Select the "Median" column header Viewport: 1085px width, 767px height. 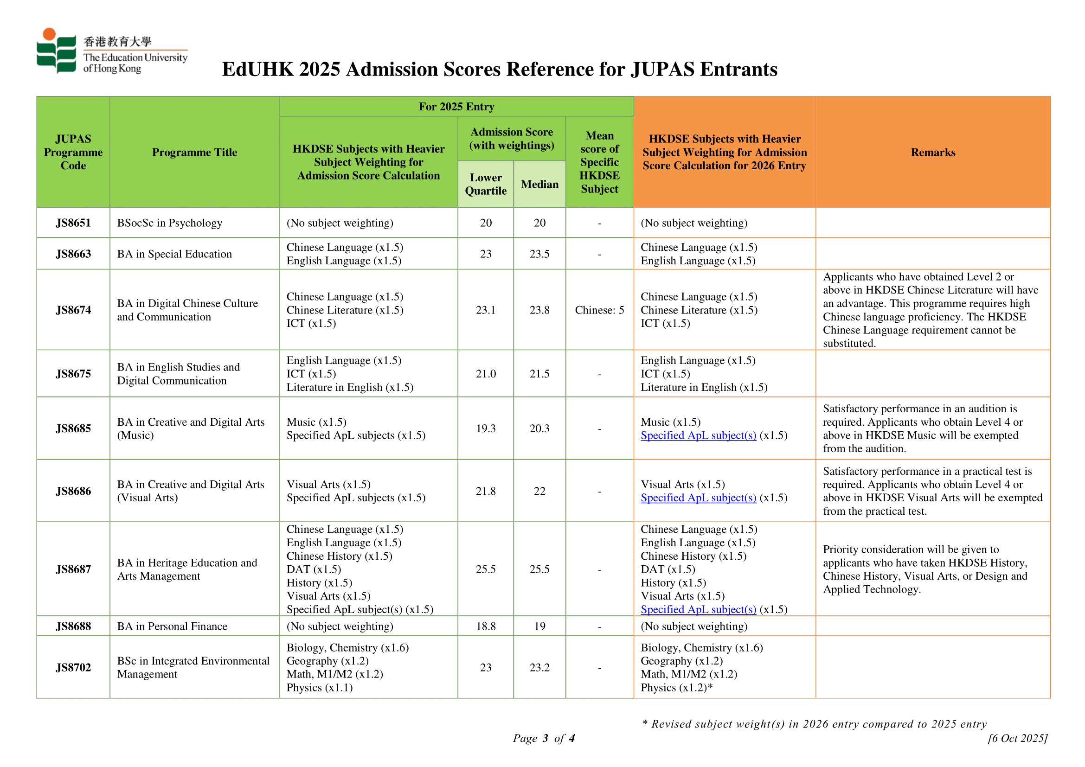(539, 184)
